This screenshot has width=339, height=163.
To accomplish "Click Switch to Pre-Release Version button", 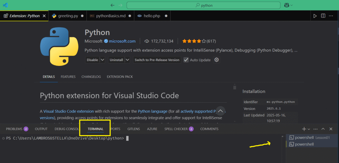I will coord(157,60).
